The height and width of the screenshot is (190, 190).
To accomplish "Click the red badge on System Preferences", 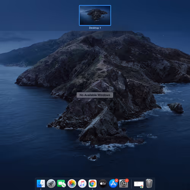I will [x=127, y=180].
